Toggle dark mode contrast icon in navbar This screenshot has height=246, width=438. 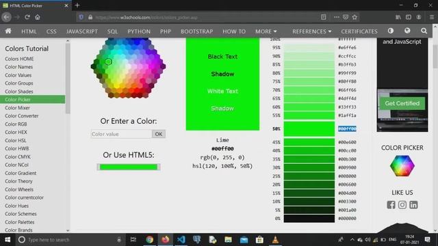[391, 31]
